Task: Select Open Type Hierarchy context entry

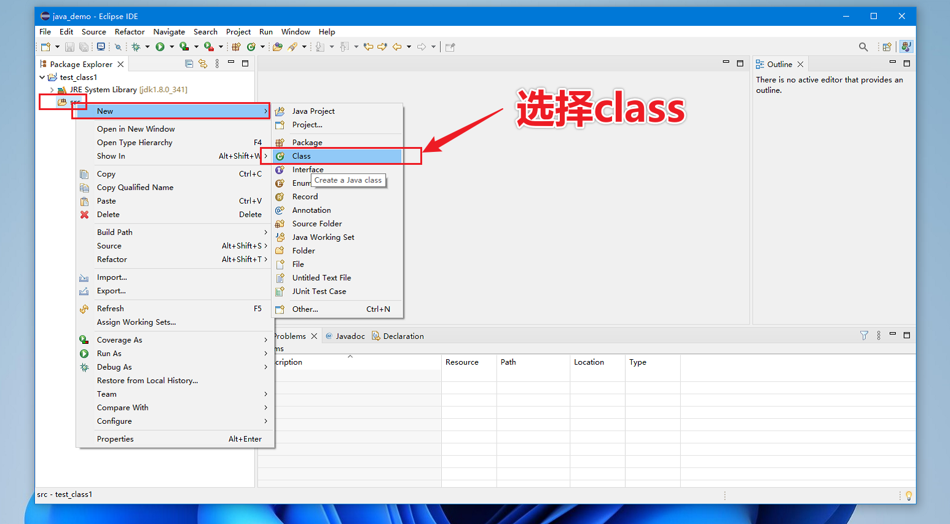Action: tap(175, 143)
